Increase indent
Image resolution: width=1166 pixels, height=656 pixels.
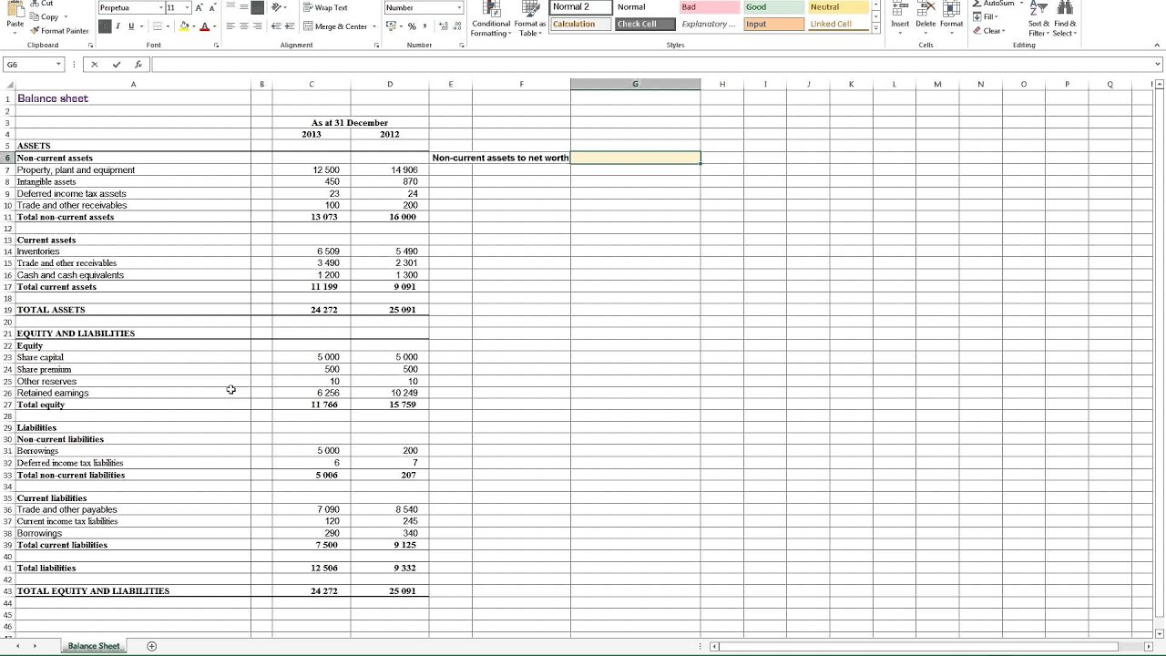(290, 26)
